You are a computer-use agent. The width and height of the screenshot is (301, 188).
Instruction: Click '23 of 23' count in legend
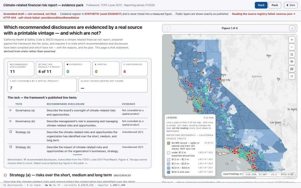pos(209,143)
